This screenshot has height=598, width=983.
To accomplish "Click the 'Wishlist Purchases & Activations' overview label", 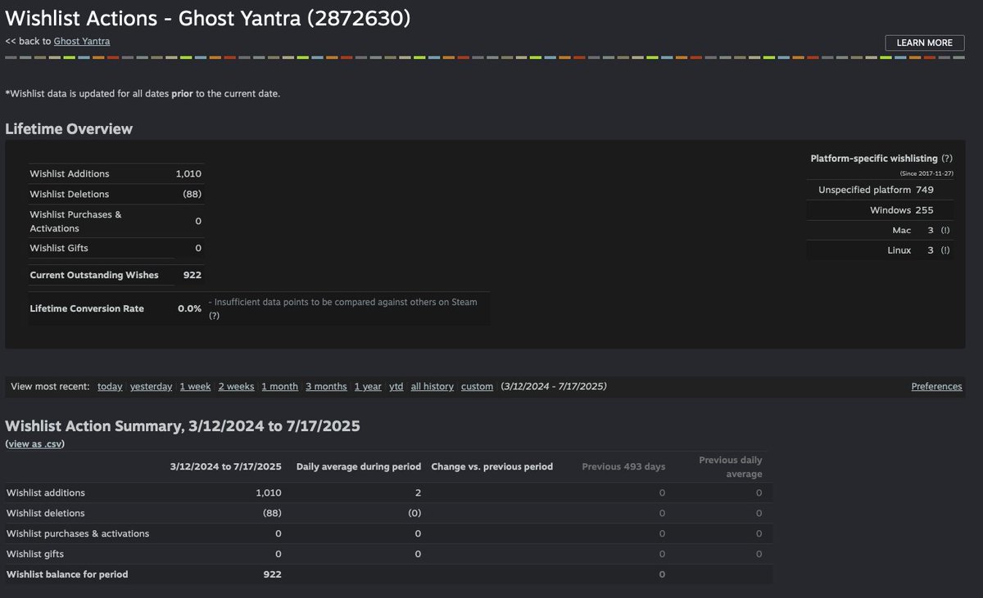I will [75, 221].
